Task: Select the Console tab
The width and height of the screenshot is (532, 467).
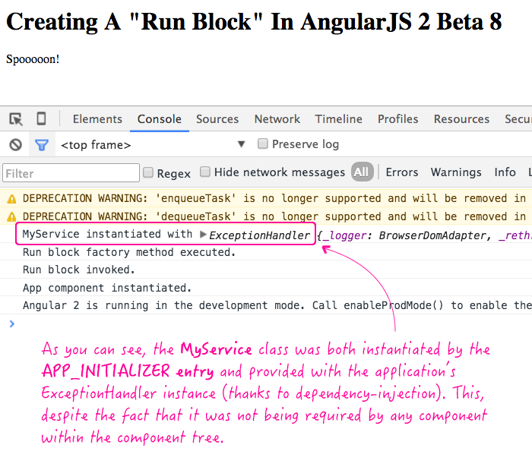Action: click(x=160, y=119)
